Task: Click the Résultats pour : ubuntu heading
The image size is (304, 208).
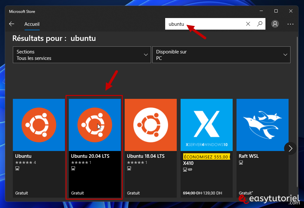Action: point(54,38)
